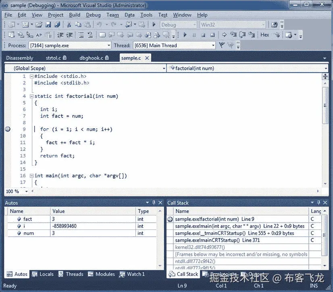Switch to the Disassembly tab
Viewport: 333px width, 292px height.
tap(20, 58)
